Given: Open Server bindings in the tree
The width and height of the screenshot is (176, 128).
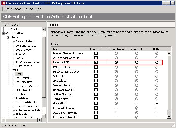Looking at the screenshot, I should tap(25, 41).
